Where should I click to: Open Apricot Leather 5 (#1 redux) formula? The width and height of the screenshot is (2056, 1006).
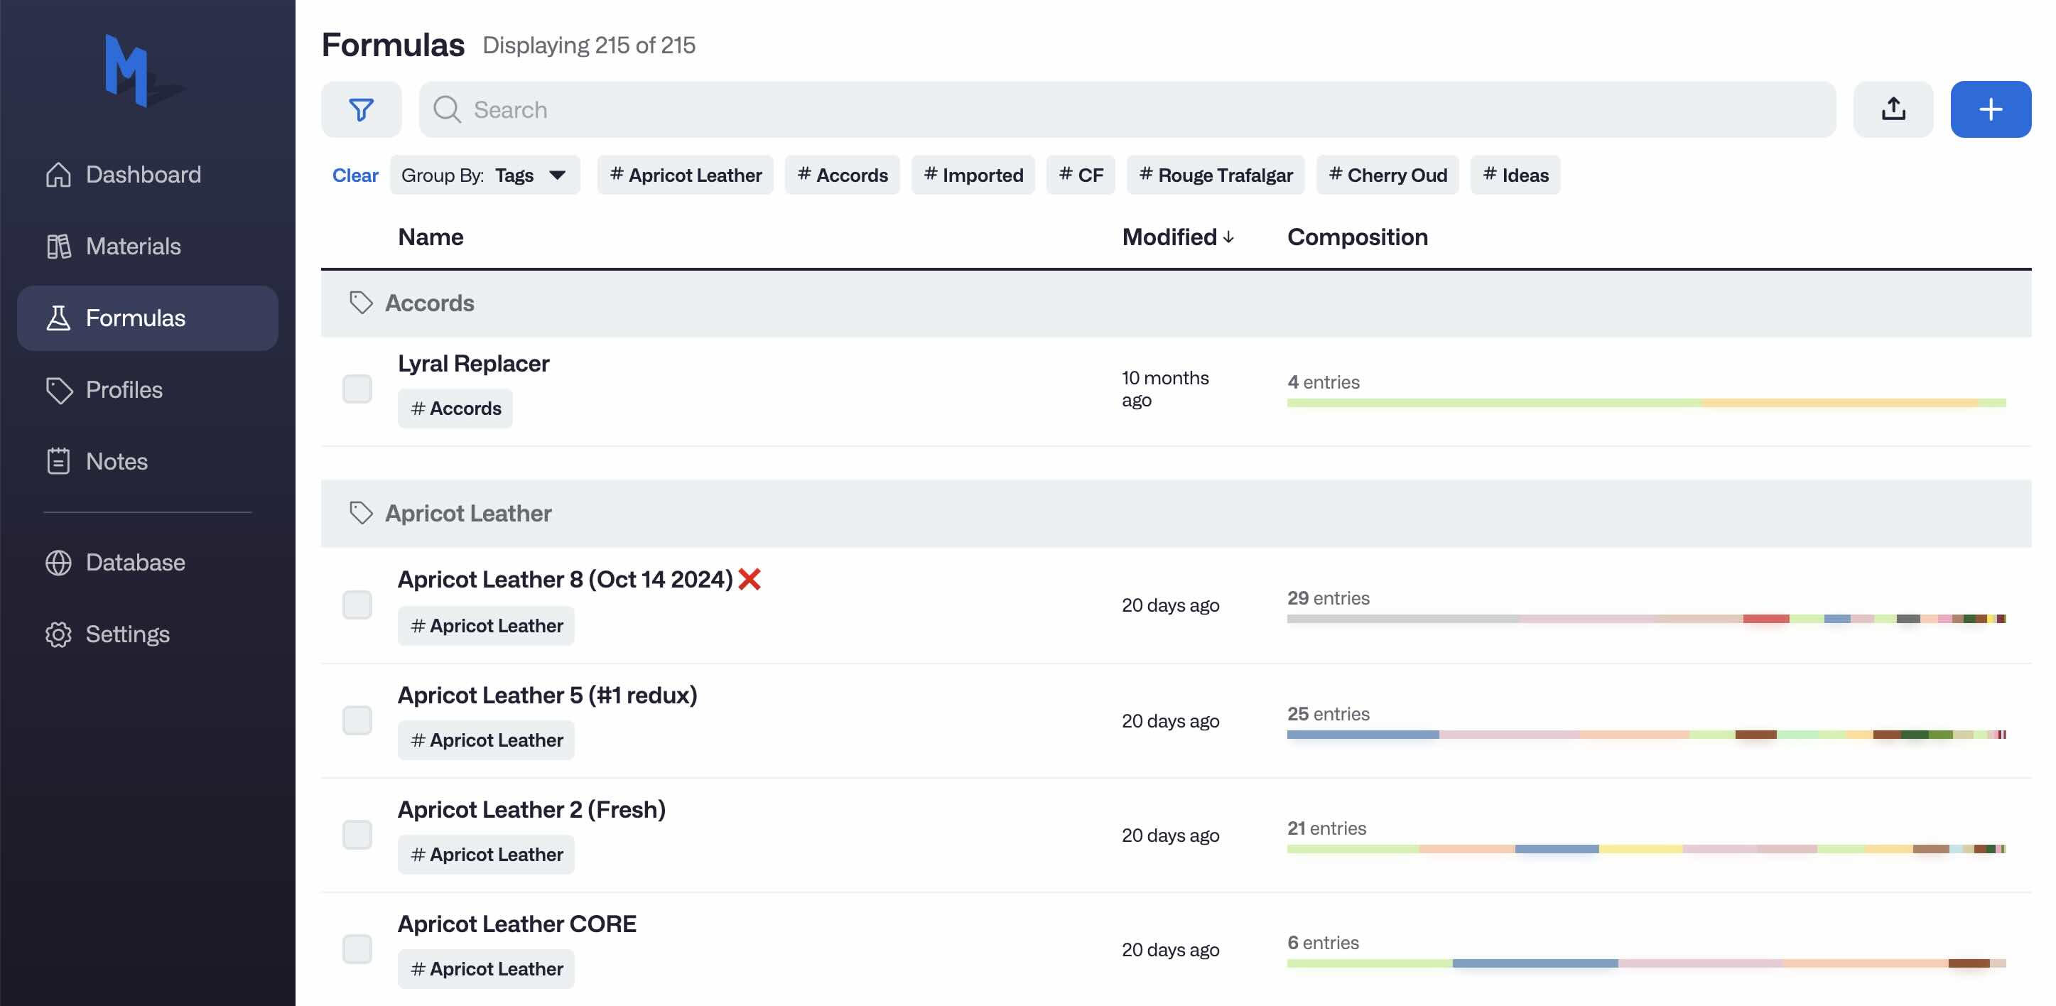(547, 695)
